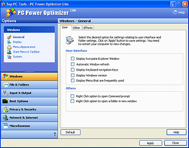Click the Help button below settings panel
The image size is (189, 148).
point(176,132)
